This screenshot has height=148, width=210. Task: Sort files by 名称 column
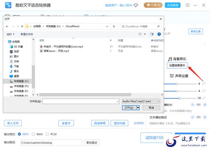tap(42, 40)
